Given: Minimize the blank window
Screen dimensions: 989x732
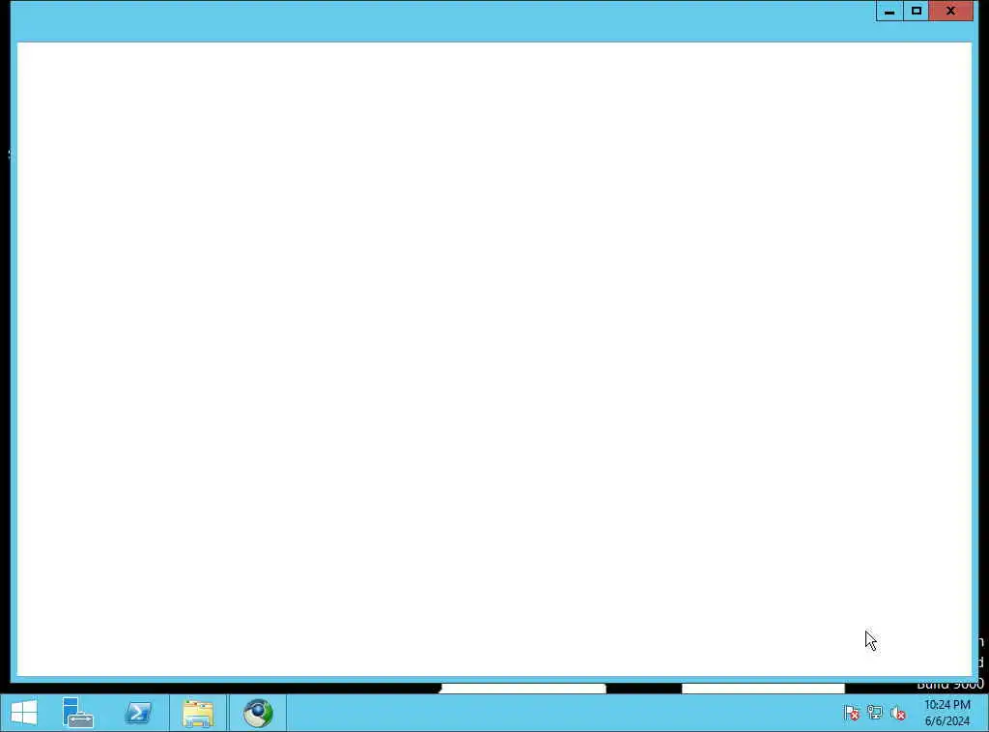Looking at the screenshot, I should (890, 12).
